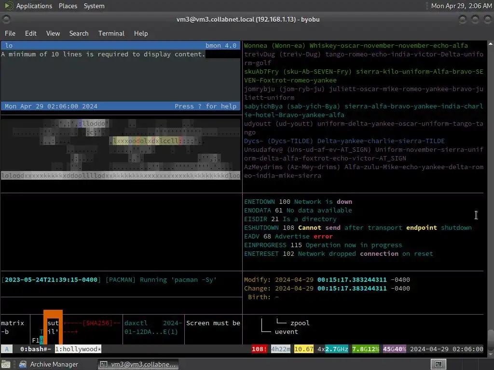This screenshot has height=370, width=494.
Task: Click the terminal vertical scrollbar thumb
Action: tap(491, 339)
